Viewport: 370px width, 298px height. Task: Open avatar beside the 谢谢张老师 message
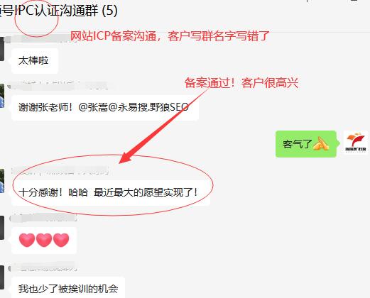tap(2, 96)
